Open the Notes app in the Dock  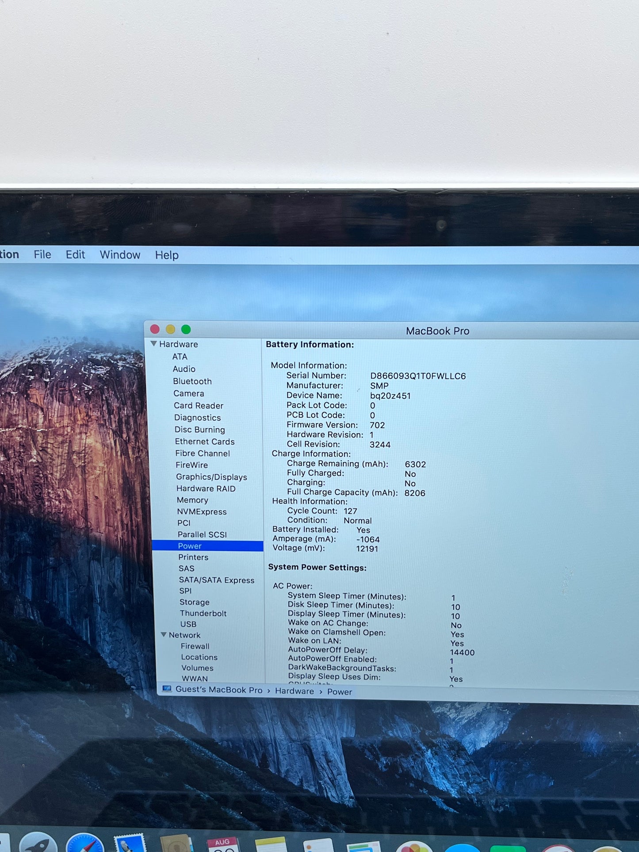271,844
